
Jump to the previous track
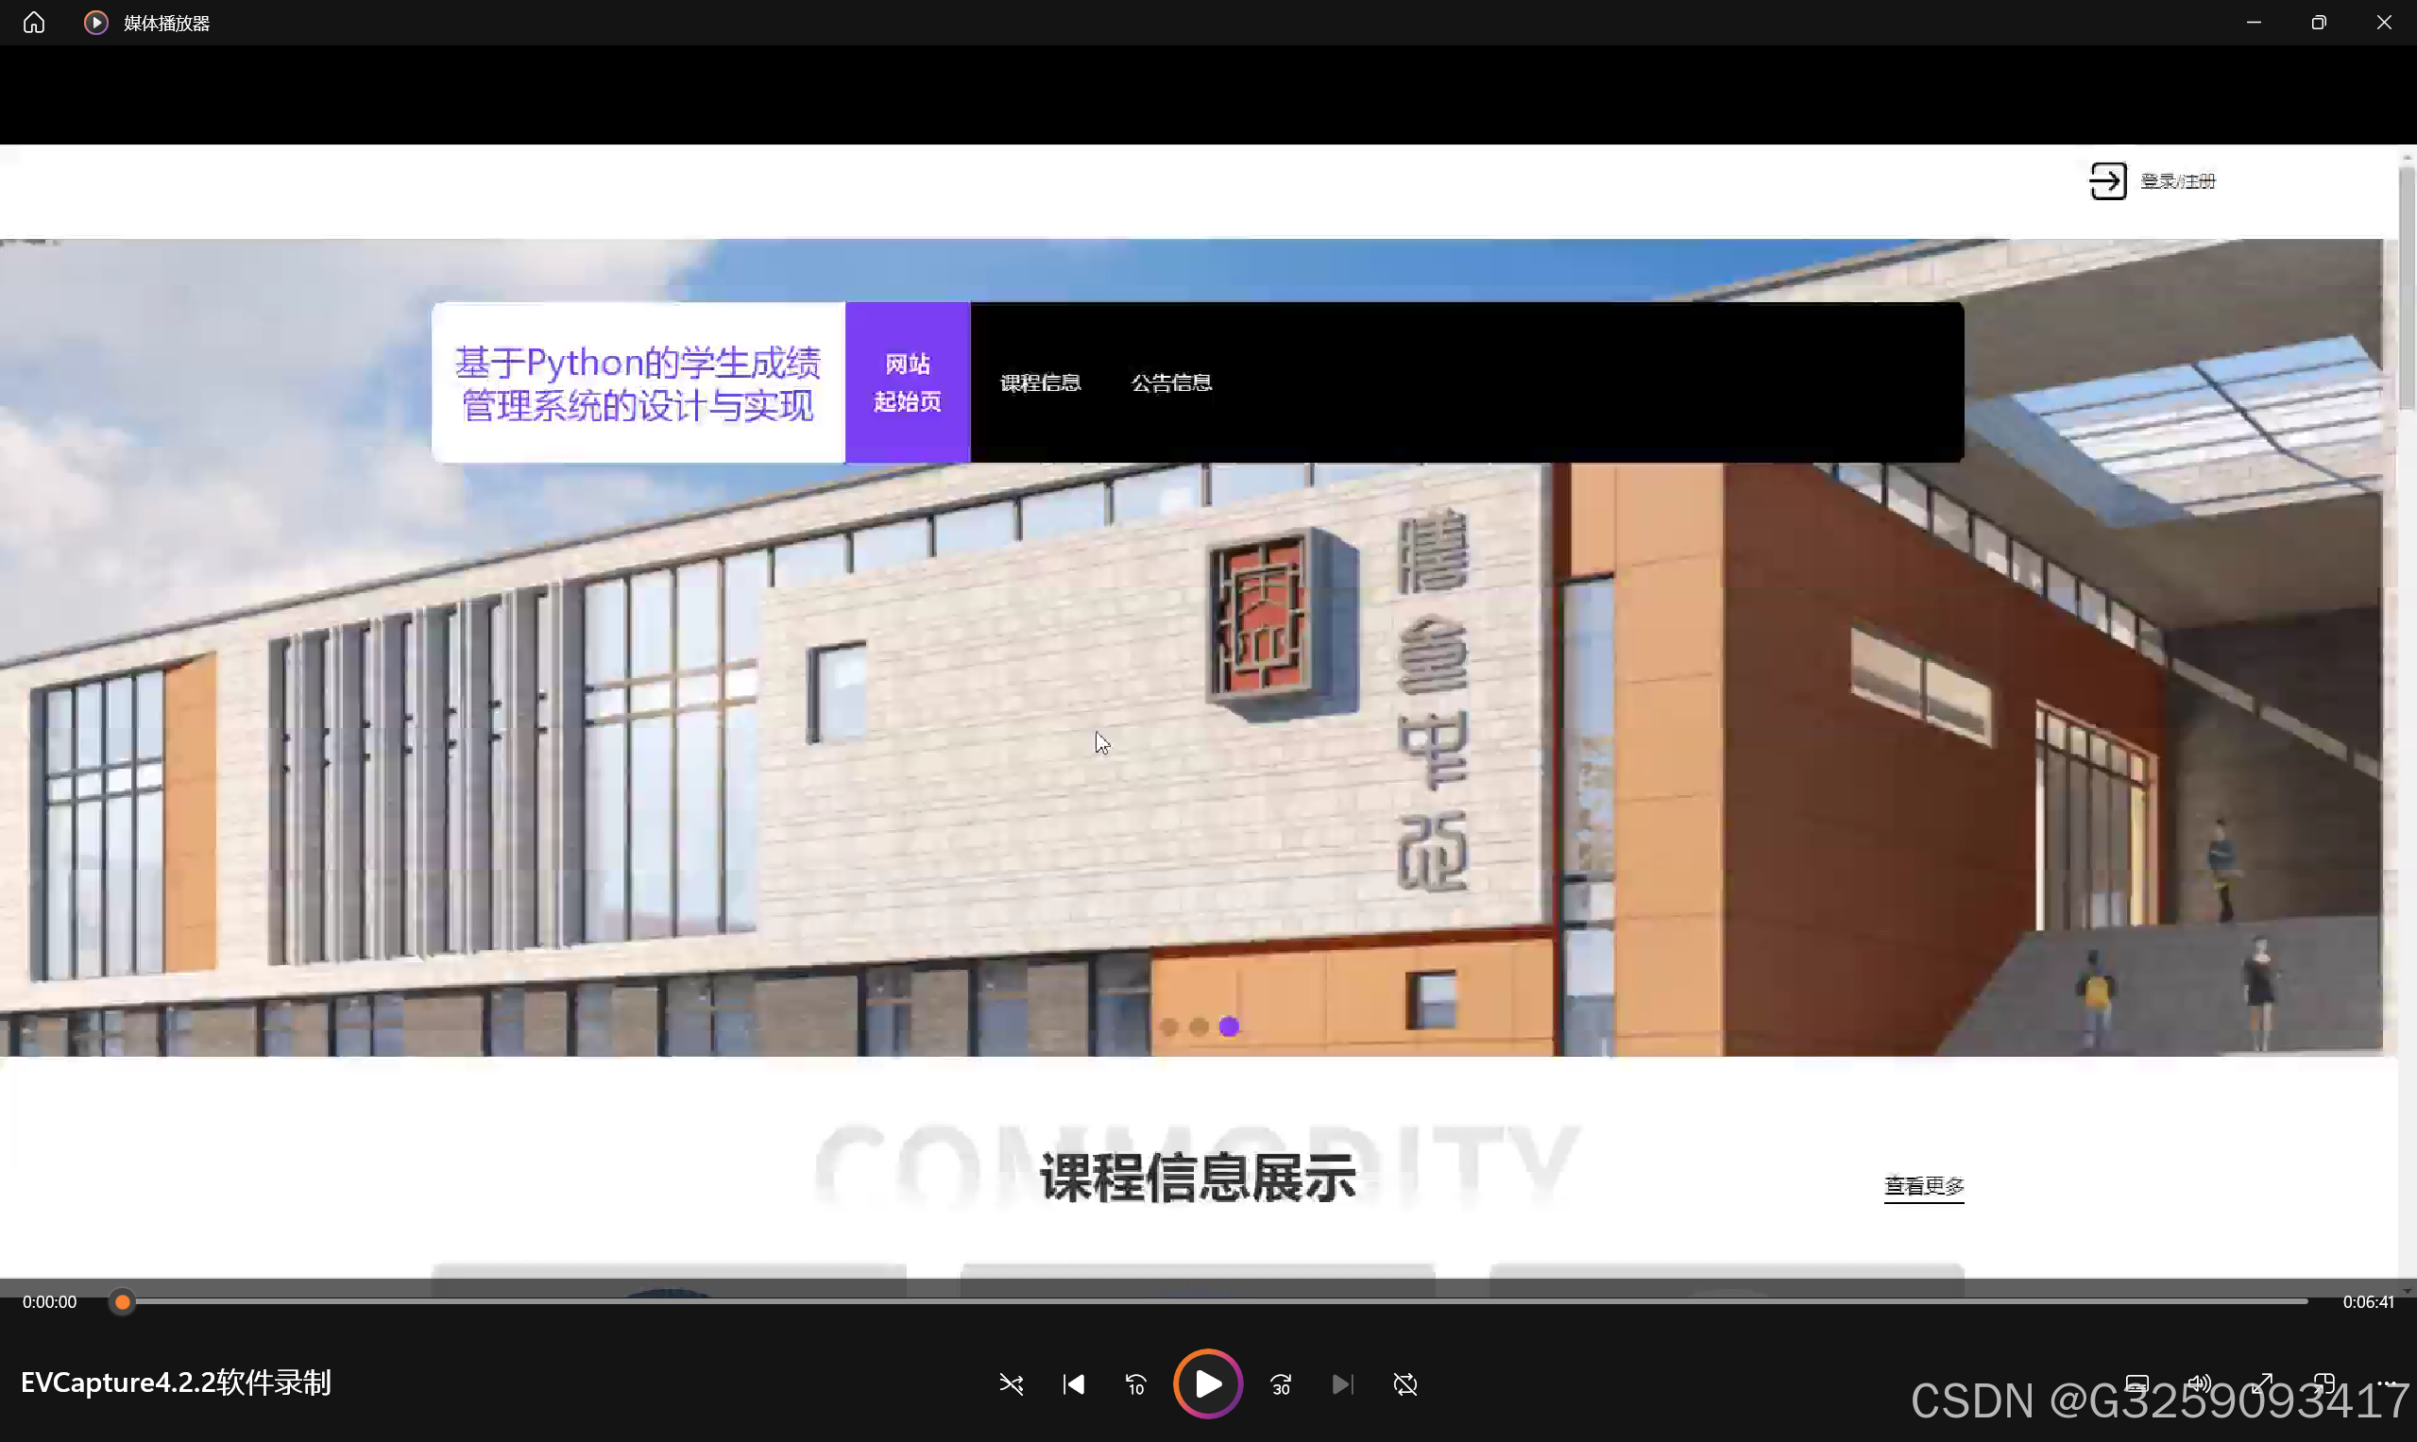1073,1383
